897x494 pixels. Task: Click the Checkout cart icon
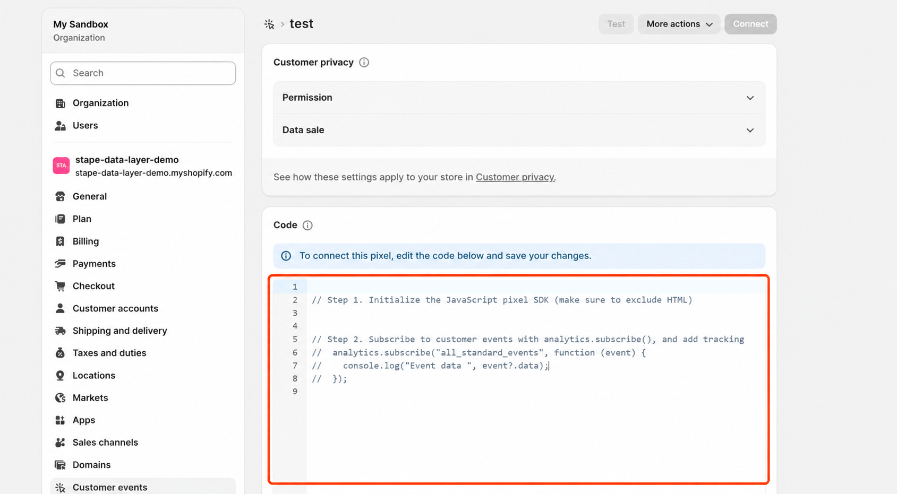click(60, 286)
